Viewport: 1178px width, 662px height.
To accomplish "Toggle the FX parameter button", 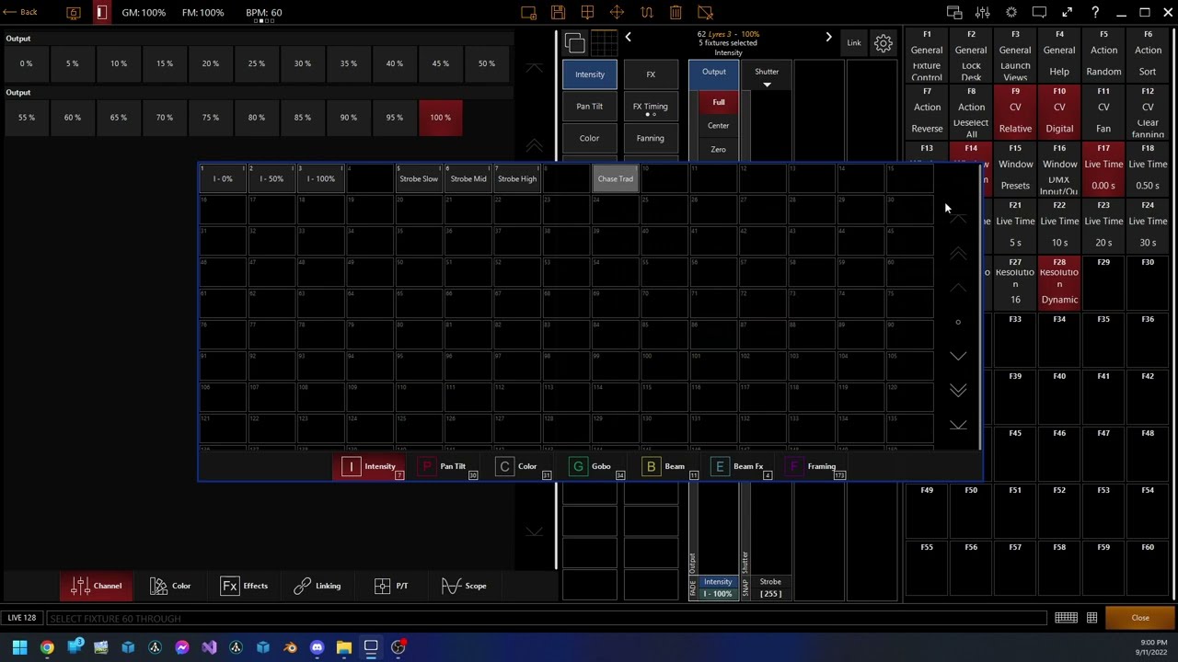I will click(x=651, y=75).
